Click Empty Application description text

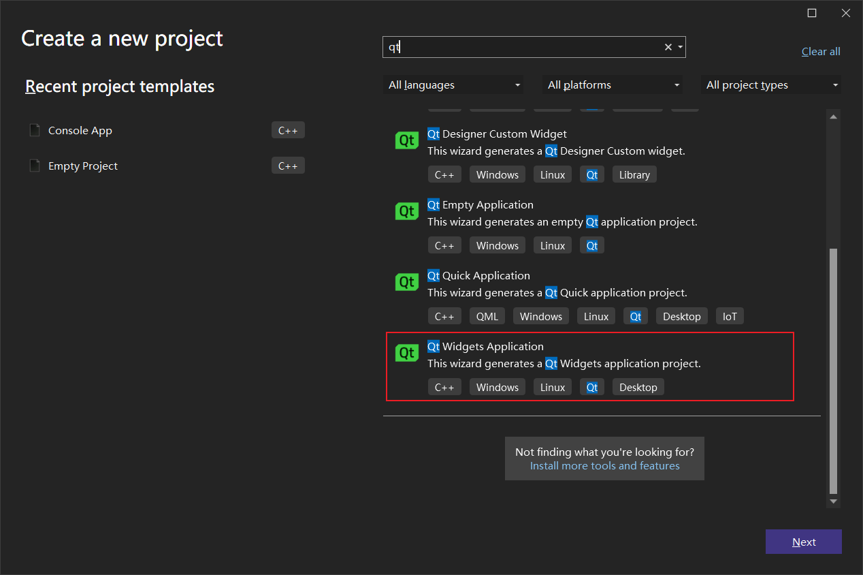pyautogui.click(x=562, y=222)
